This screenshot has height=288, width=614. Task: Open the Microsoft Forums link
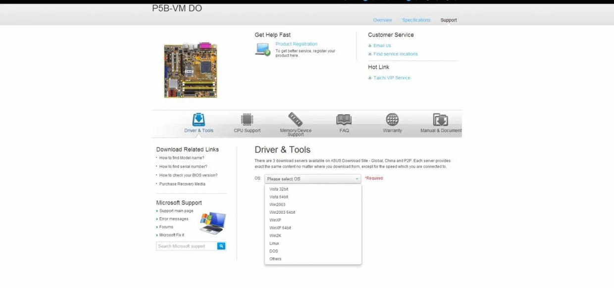click(166, 227)
